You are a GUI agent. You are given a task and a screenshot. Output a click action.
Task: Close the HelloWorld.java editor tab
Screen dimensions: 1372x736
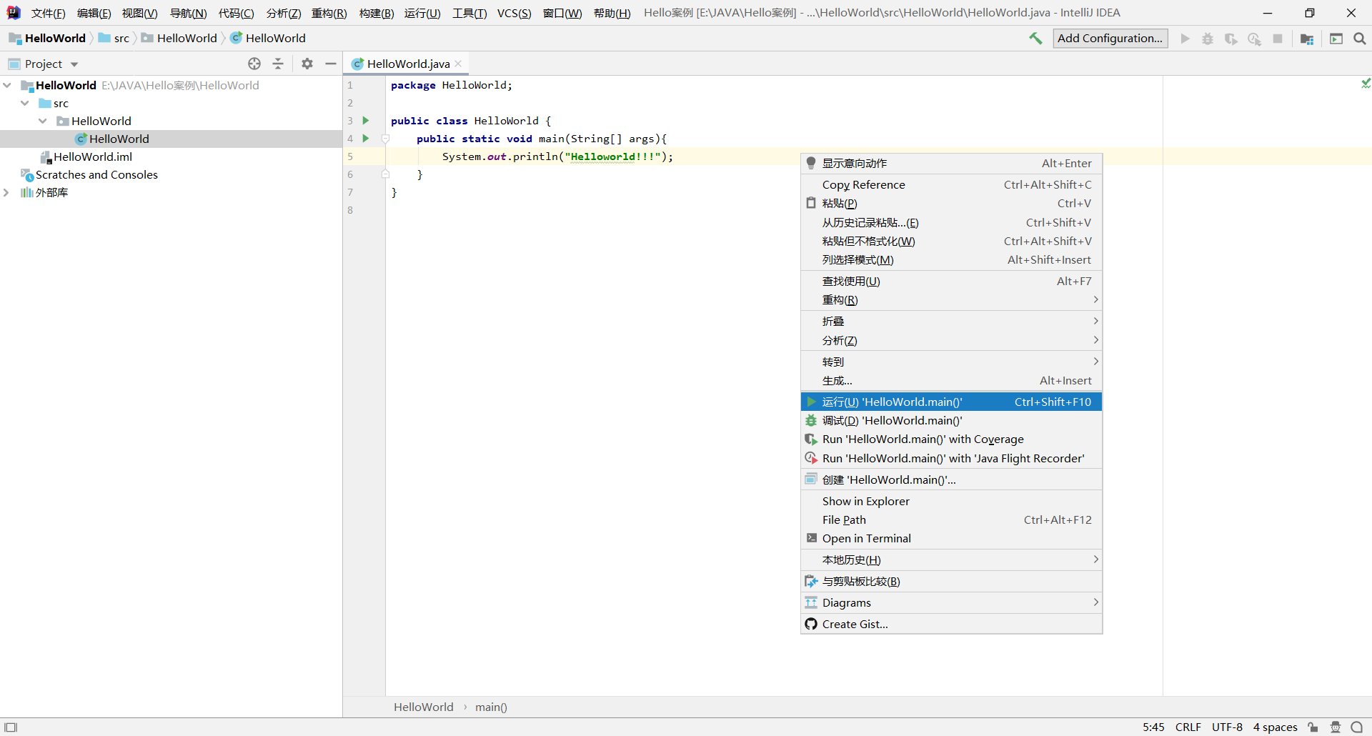point(459,64)
